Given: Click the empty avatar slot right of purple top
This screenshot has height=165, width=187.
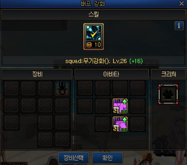Looking at the screenshot, I should point(138,106).
